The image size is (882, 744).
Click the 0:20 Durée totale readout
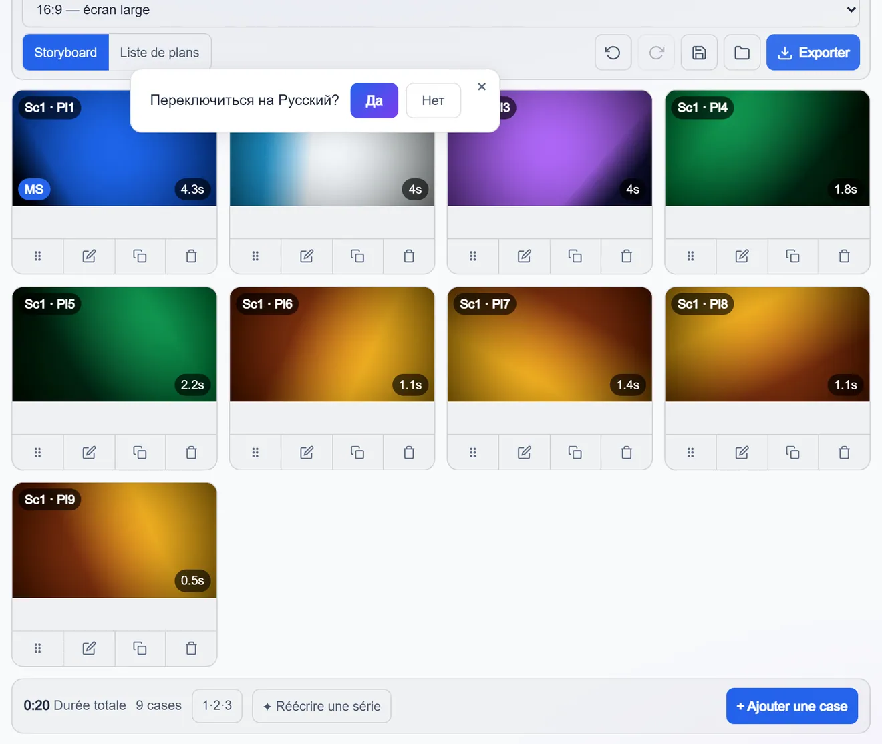pos(75,706)
